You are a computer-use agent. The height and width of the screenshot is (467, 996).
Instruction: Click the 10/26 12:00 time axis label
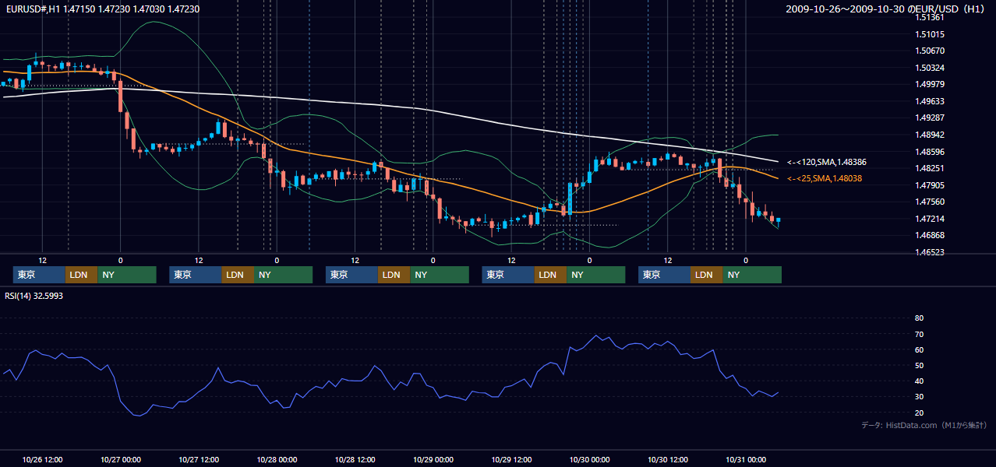(x=42, y=459)
